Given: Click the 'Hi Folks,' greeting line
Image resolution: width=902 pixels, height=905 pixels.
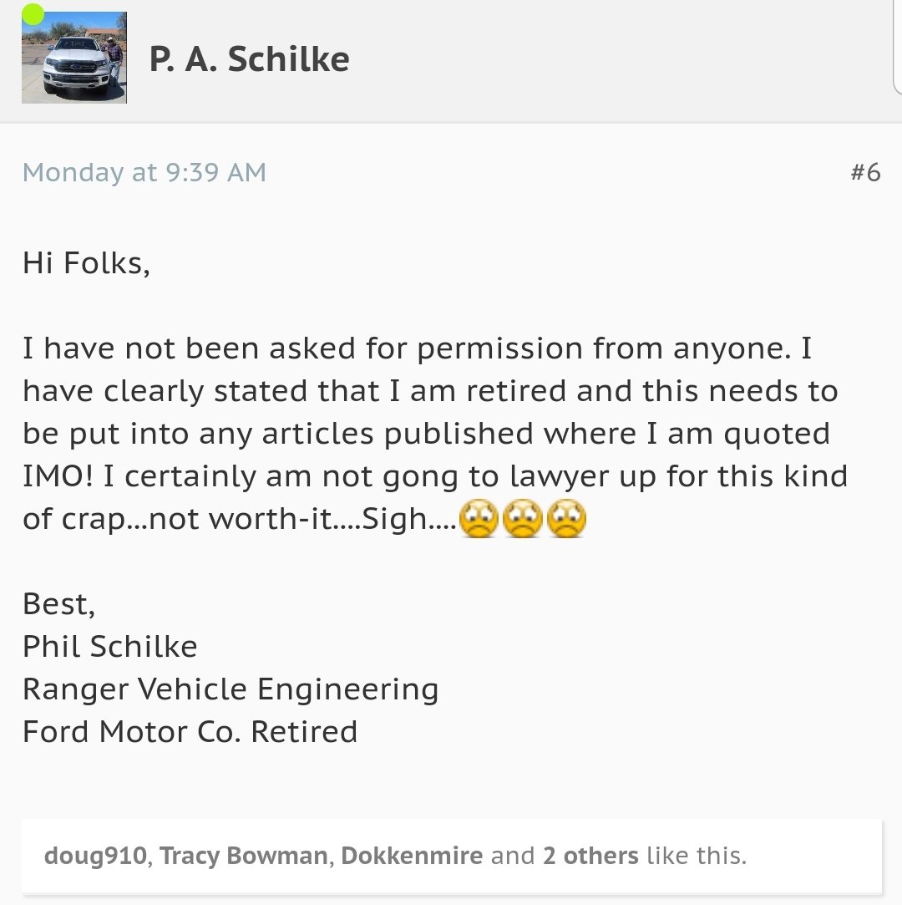Looking at the screenshot, I should click(x=87, y=263).
